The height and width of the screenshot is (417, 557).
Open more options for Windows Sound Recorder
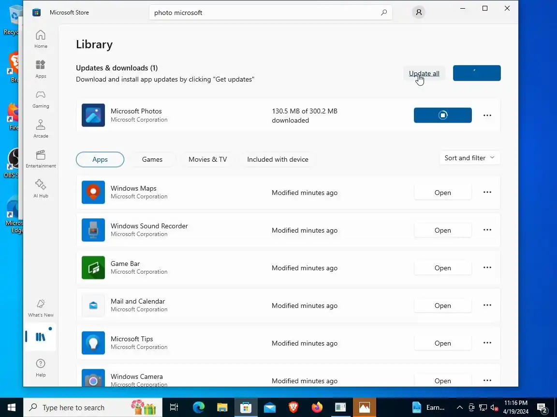pos(487,230)
